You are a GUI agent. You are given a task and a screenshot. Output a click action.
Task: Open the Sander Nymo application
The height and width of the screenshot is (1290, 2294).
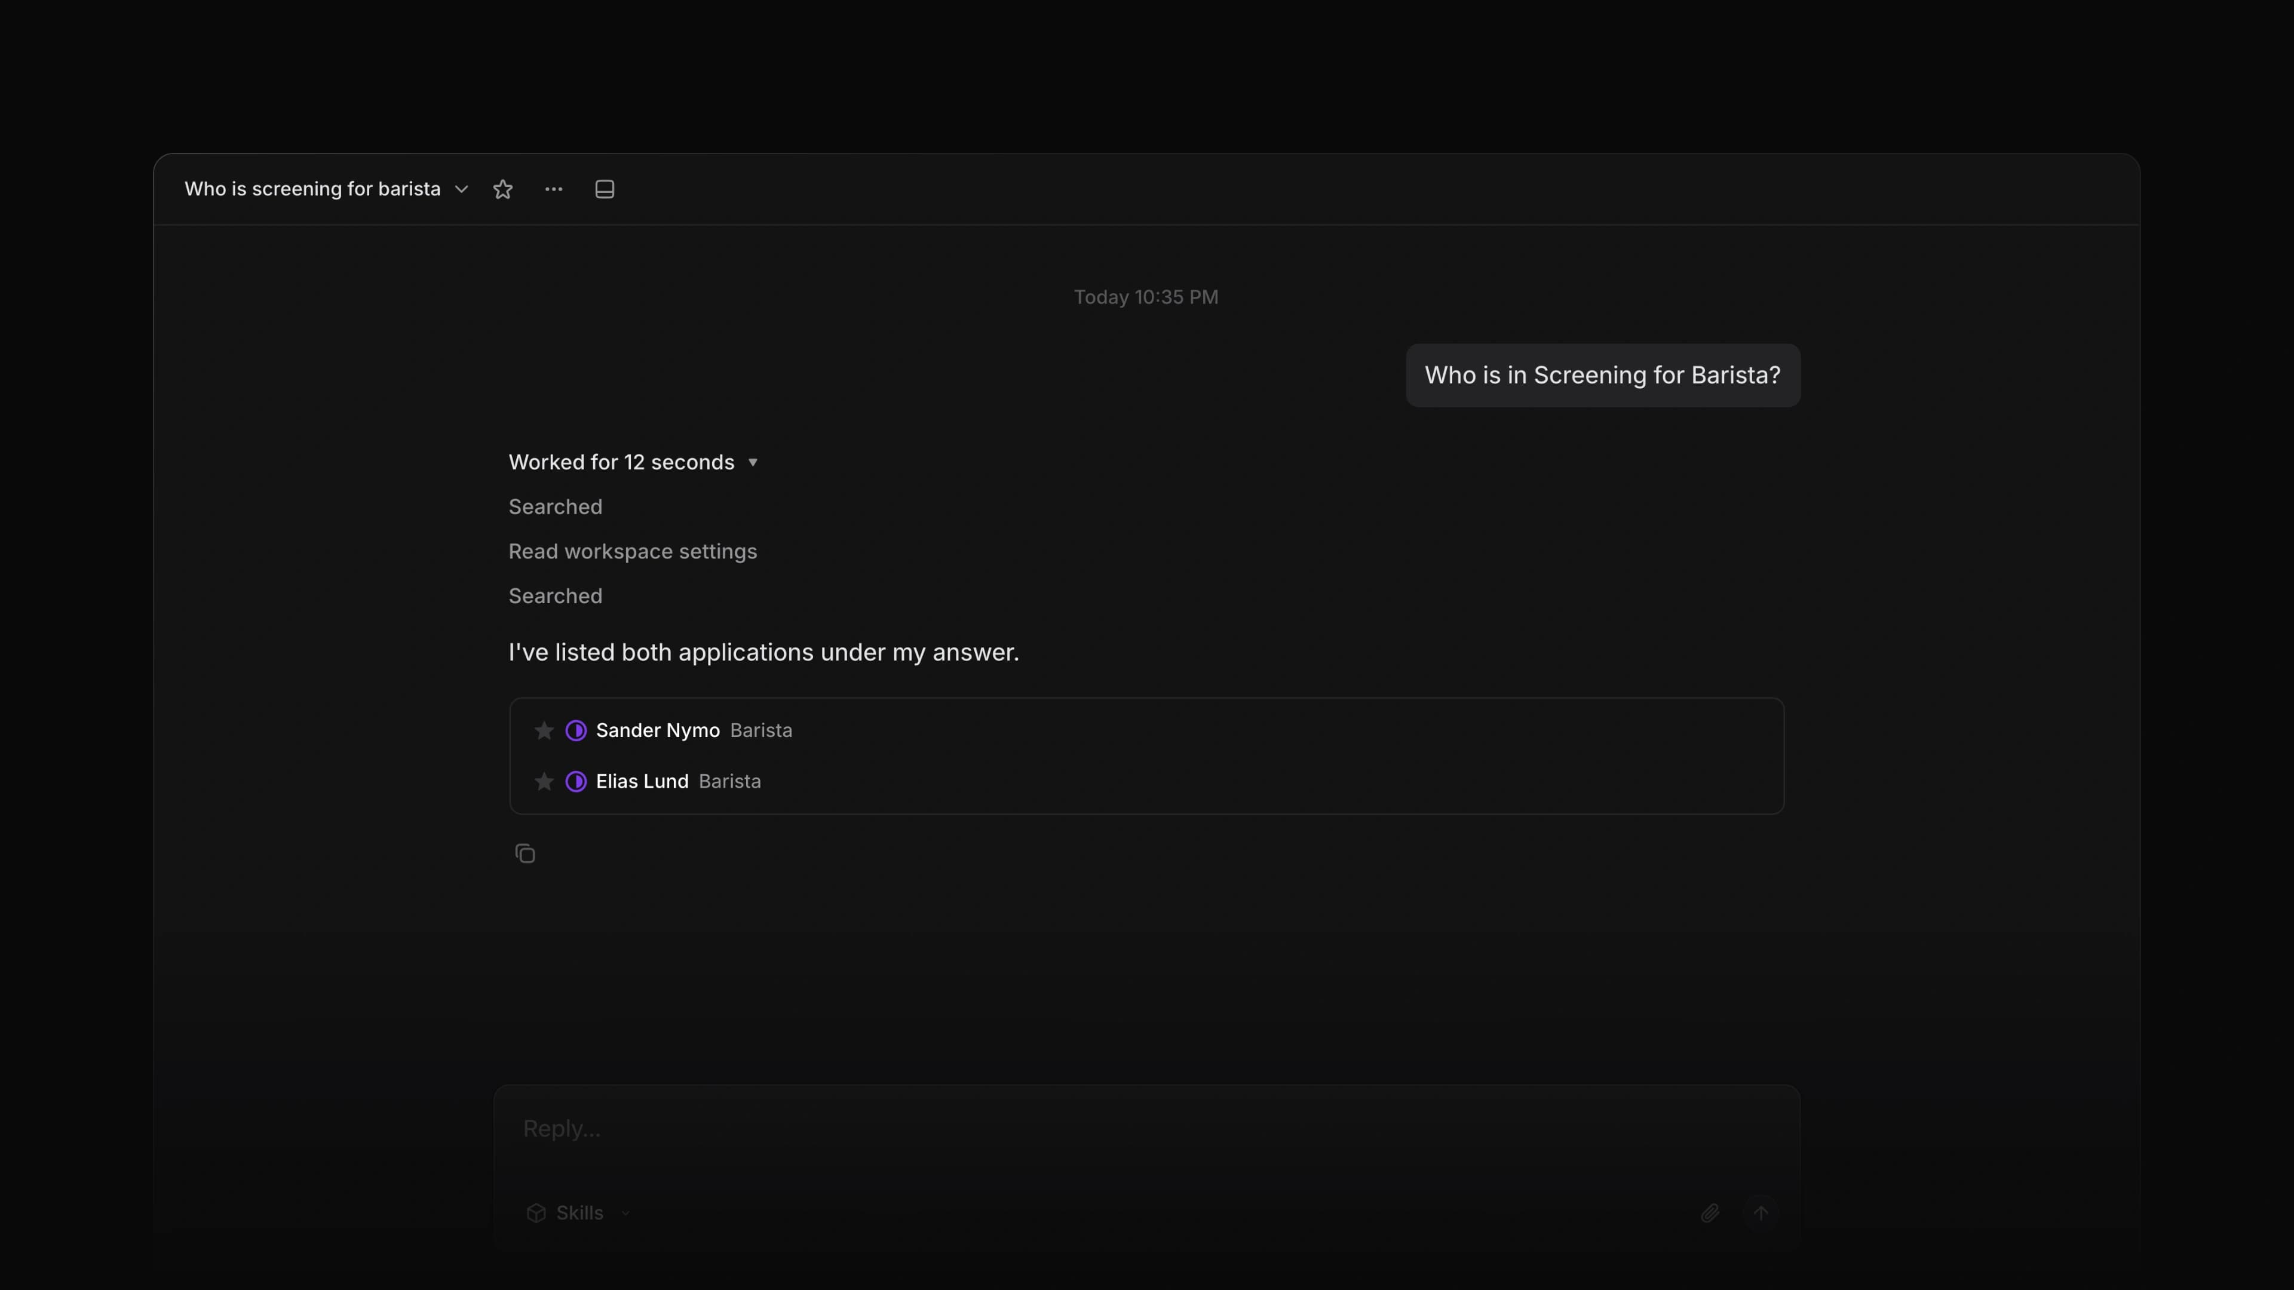(x=1146, y=731)
